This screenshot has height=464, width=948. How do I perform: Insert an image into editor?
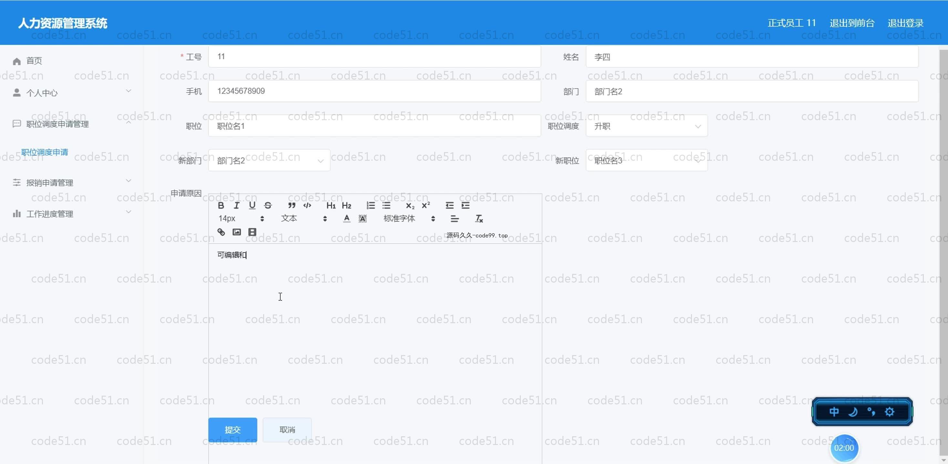point(237,232)
